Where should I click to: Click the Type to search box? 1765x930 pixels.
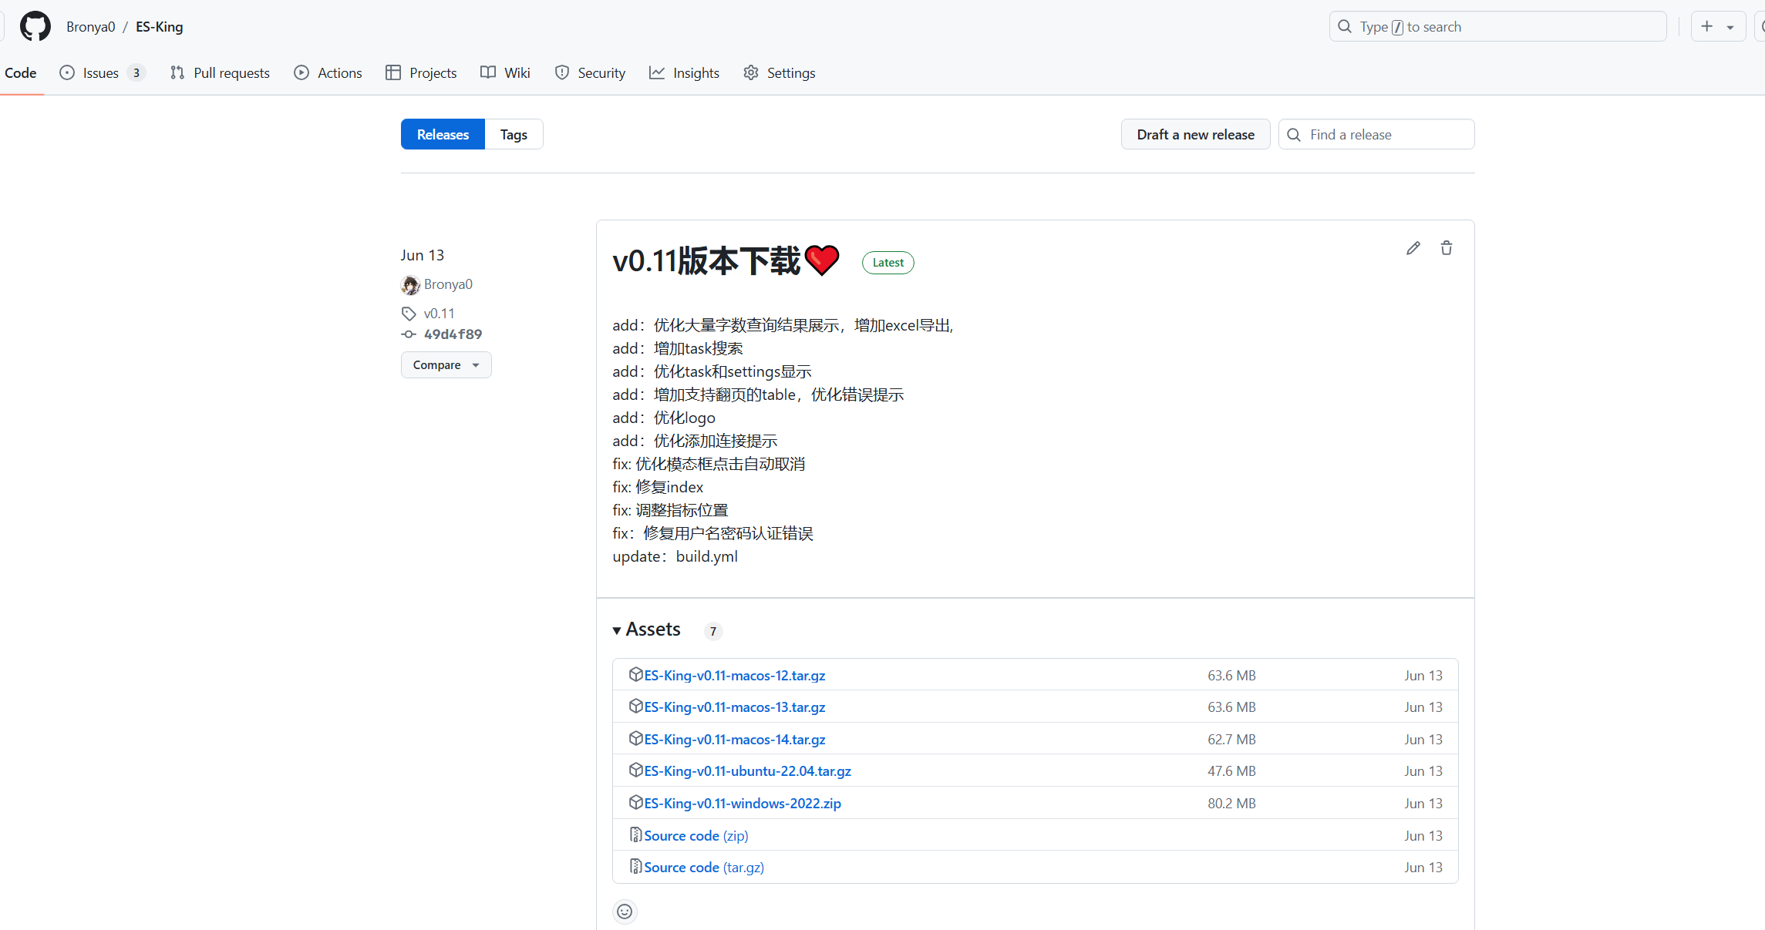(x=1497, y=26)
